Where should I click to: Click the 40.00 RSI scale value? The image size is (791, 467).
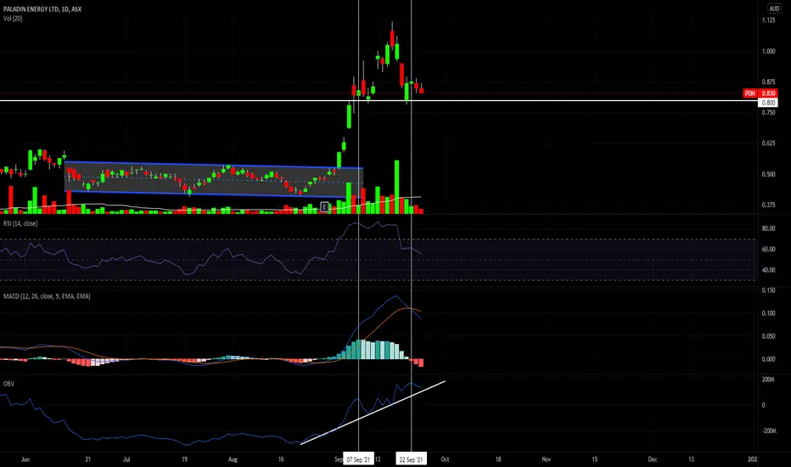[x=768, y=270]
